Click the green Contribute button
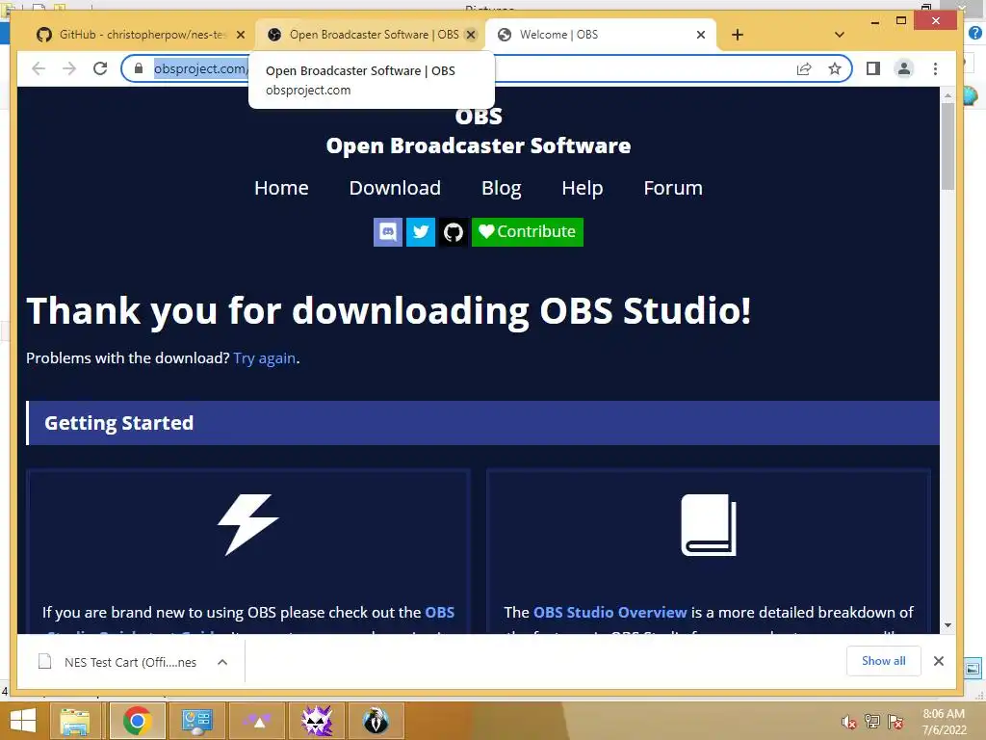 coord(528,232)
